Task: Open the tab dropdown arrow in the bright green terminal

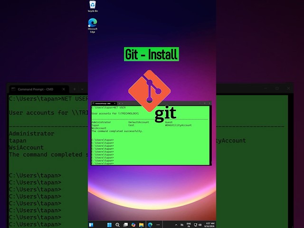Action: pos(123,104)
